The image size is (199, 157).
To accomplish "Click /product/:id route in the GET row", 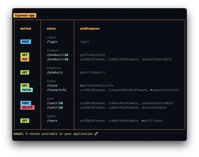I will click(x=58, y=55).
